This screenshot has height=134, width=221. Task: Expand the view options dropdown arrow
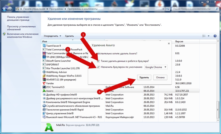point(209,36)
